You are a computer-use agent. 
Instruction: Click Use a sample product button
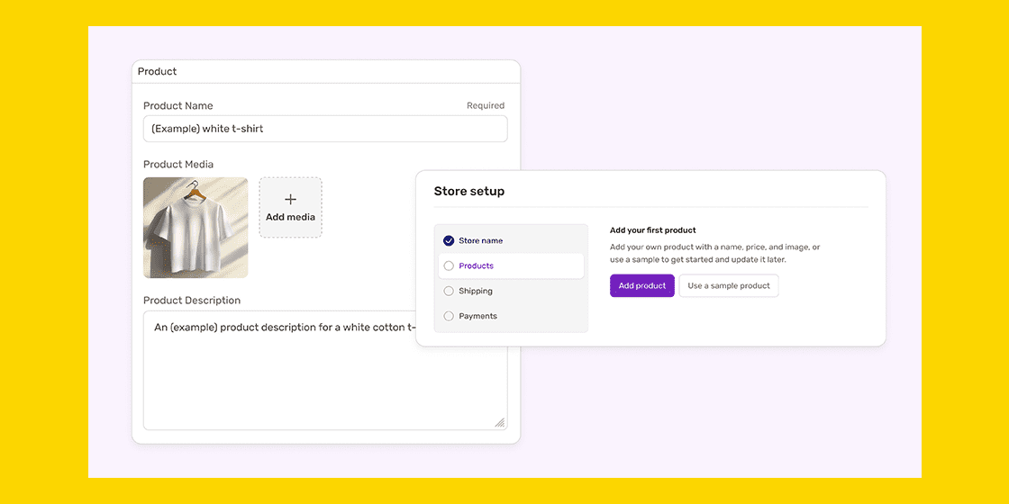point(729,285)
